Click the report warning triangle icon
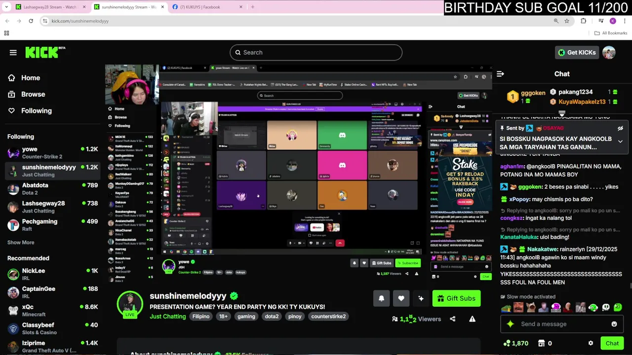Viewport: 632px width, 355px height. [x=472, y=319]
